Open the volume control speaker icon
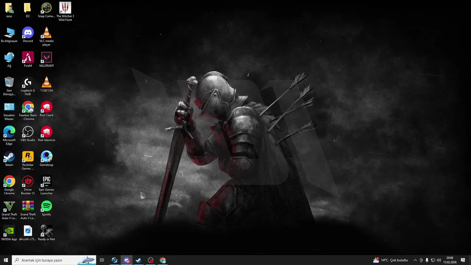 tap(439, 260)
